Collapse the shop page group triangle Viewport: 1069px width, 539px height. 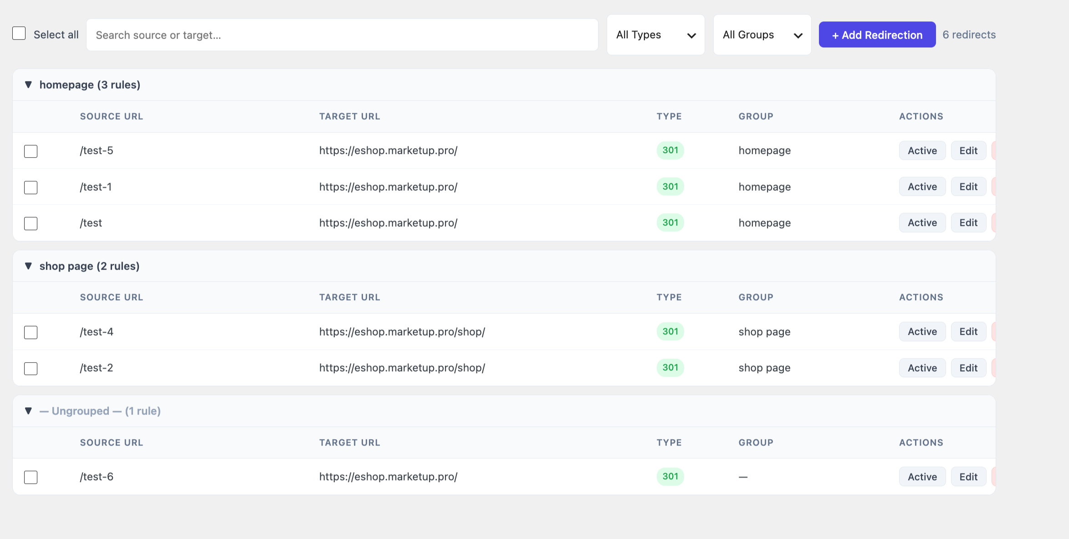click(x=28, y=266)
